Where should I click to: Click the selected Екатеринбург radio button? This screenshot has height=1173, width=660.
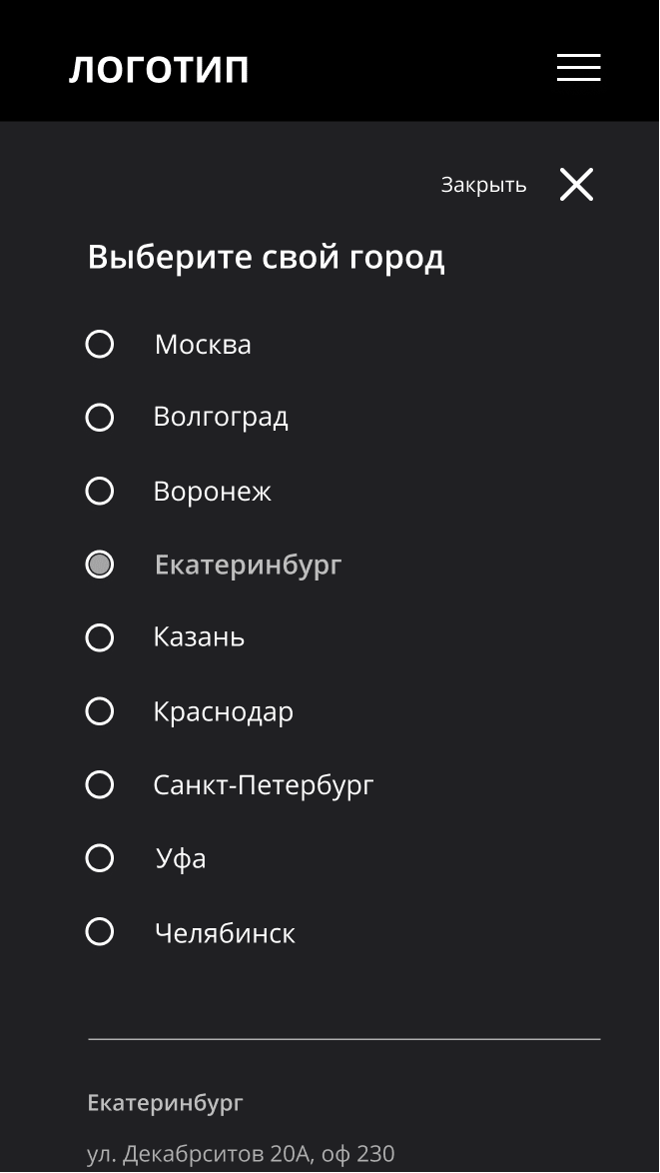coord(100,565)
